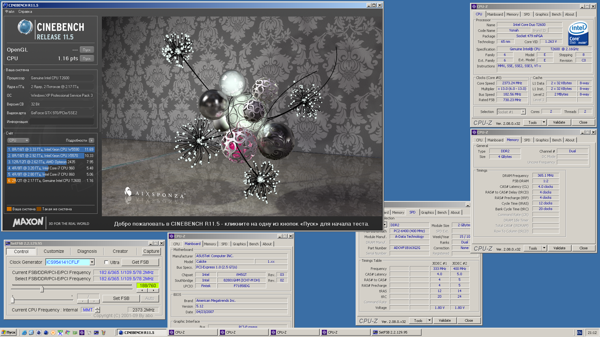Expand the Clock Generator dropdown
600x337 pixels.
[92, 262]
